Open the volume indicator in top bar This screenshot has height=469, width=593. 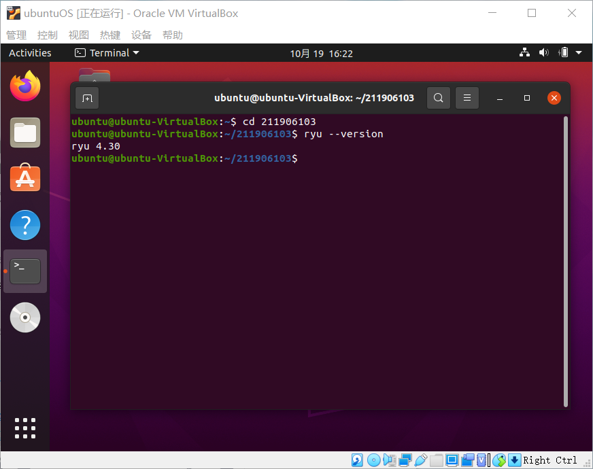coord(543,52)
